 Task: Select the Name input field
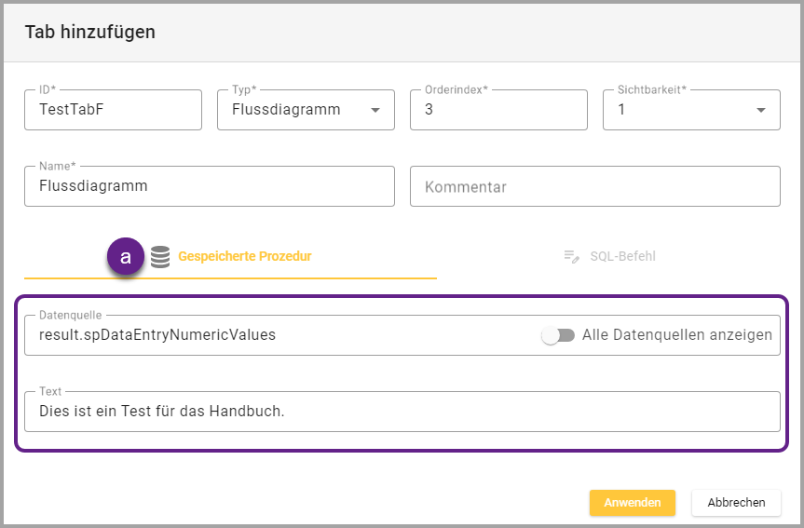tap(210, 186)
